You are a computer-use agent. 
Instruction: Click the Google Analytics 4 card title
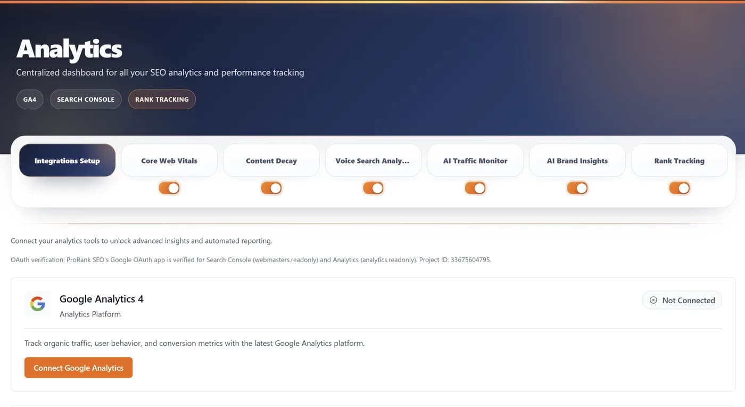102,299
